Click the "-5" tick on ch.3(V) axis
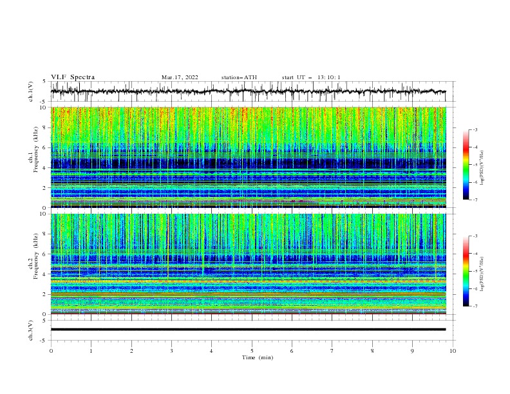510x394 pixels. (44, 341)
